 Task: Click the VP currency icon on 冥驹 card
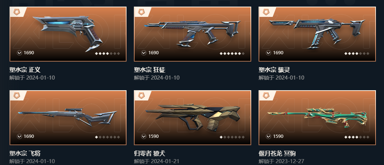click(268, 136)
